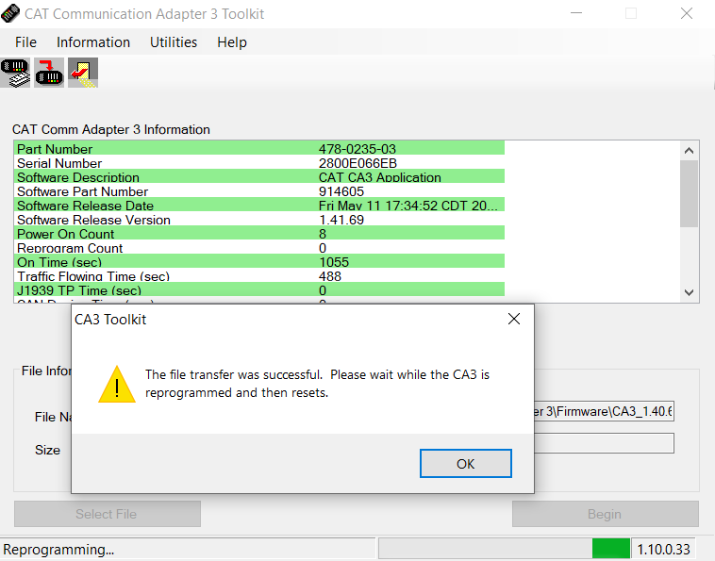
Task: Select the Serial Number row
Action: click(259, 163)
